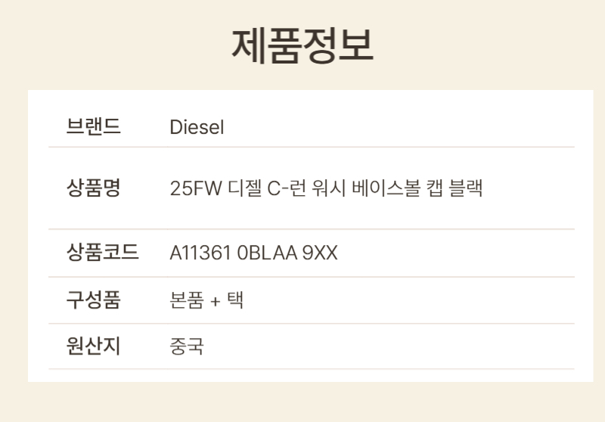Click A11361 in the product code
The image size is (605, 422).
(200, 253)
